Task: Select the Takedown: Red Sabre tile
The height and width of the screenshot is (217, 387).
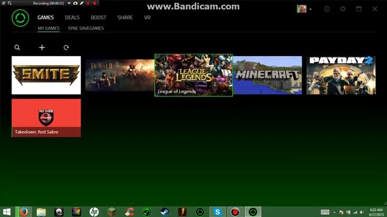Action: click(46, 118)
